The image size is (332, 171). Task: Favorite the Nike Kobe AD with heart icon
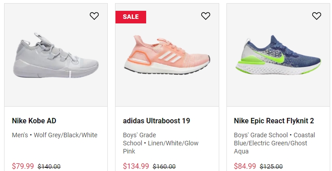94,16
